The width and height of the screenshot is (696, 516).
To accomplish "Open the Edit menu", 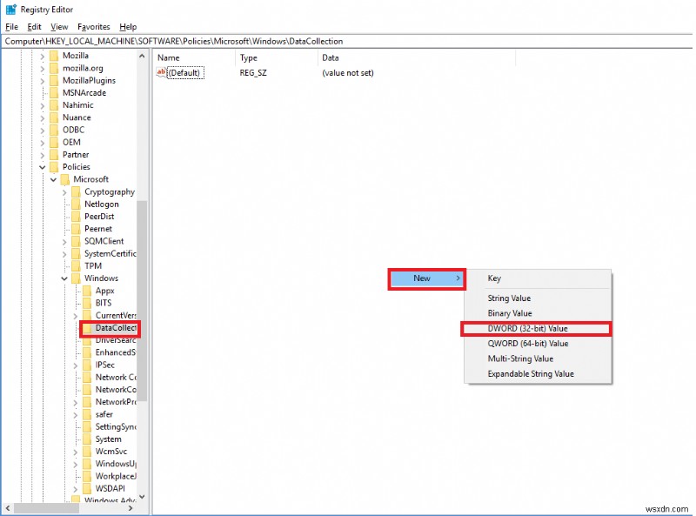I will click(x=33, y=26).
